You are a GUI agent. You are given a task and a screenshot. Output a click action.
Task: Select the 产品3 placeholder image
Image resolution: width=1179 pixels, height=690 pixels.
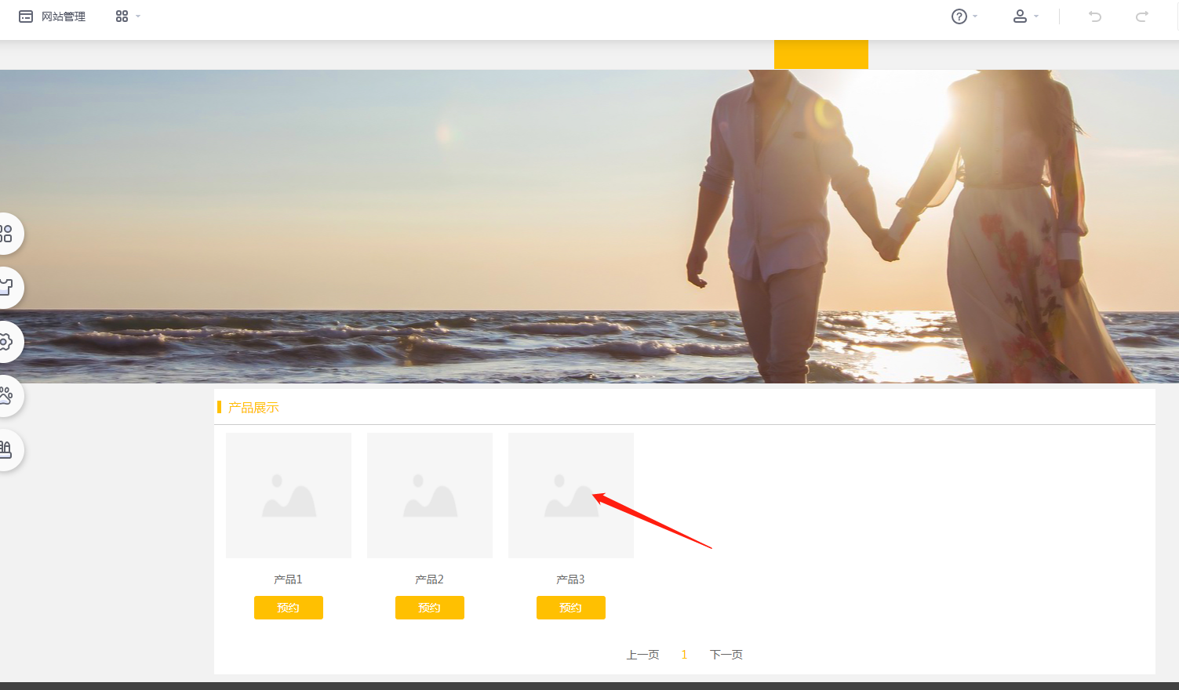pyautogui.click(x=571, y=496)
